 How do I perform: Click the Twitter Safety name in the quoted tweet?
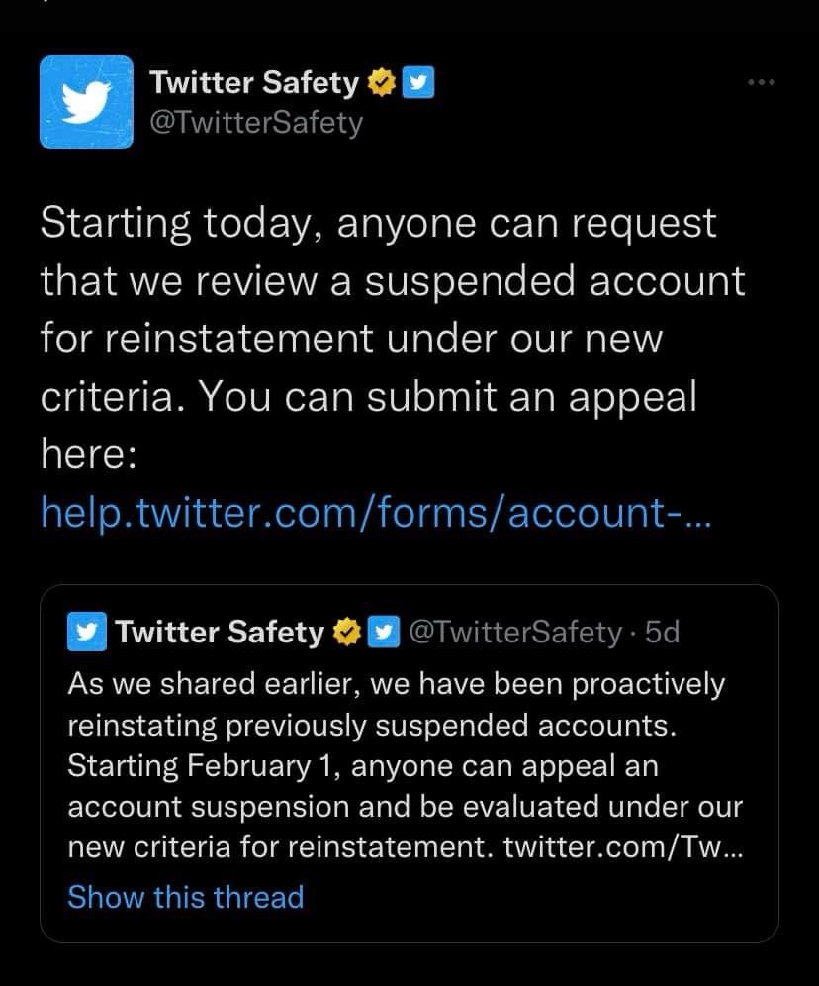220,633
